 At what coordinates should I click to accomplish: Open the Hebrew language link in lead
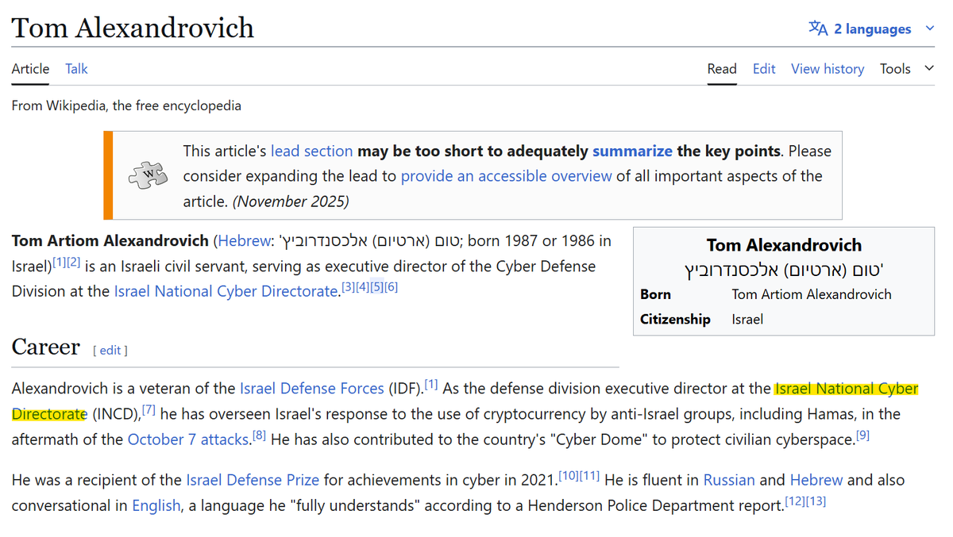pos(244,240)
